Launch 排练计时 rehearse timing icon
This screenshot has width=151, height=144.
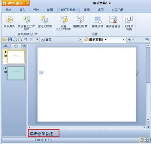coord(98,20)
